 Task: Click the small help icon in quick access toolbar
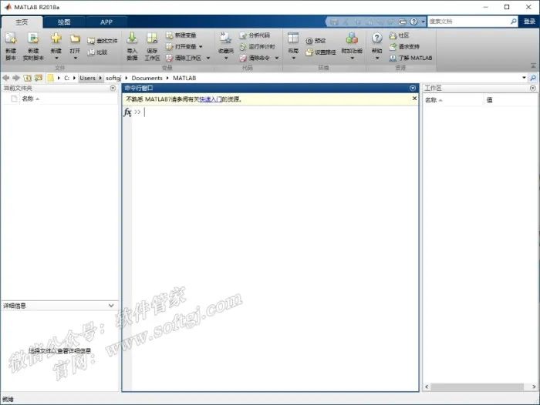pos(413,22)
